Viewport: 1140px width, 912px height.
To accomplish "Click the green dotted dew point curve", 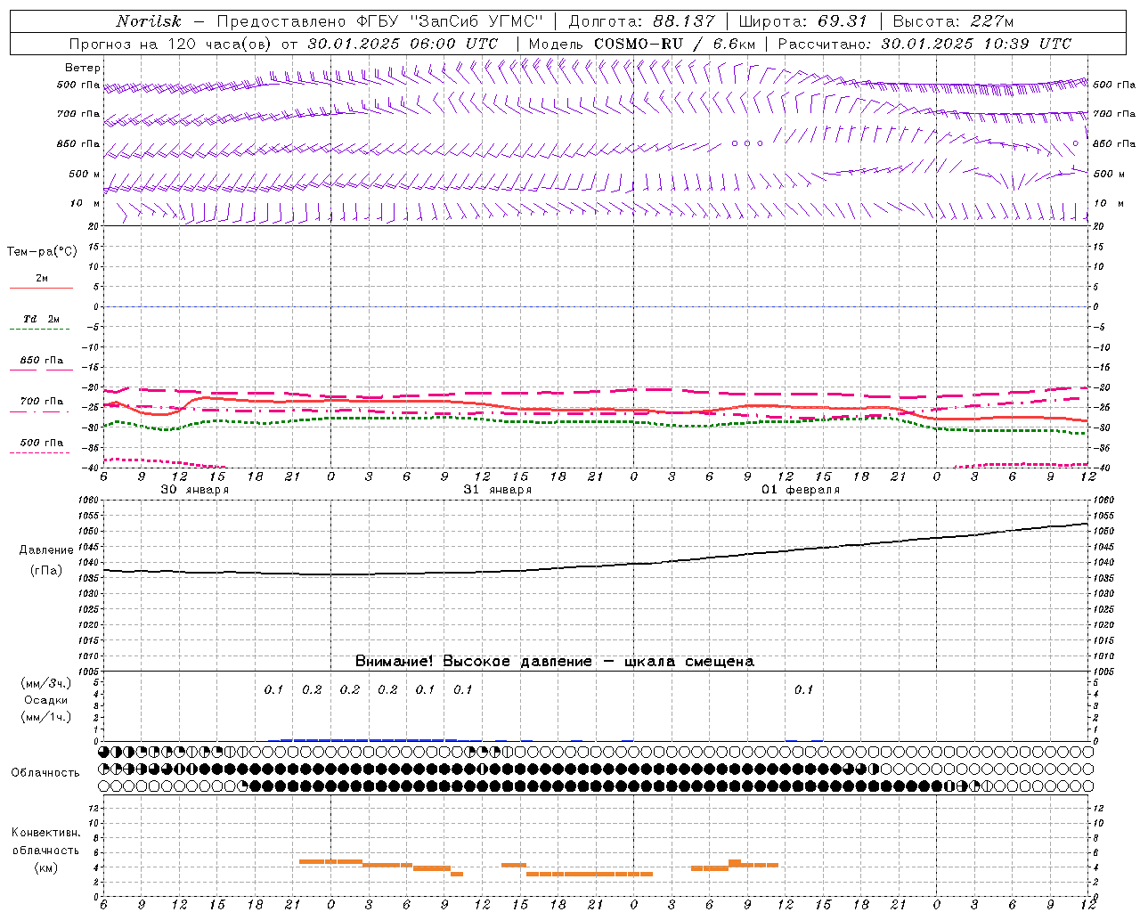I will tap(597, 421).
